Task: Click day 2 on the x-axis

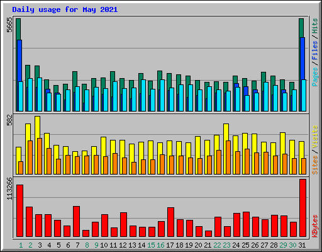Action: [x=30, y=245]
